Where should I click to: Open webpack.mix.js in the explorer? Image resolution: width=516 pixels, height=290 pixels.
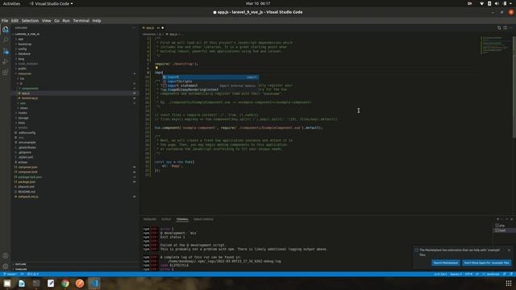click(74, 197)
